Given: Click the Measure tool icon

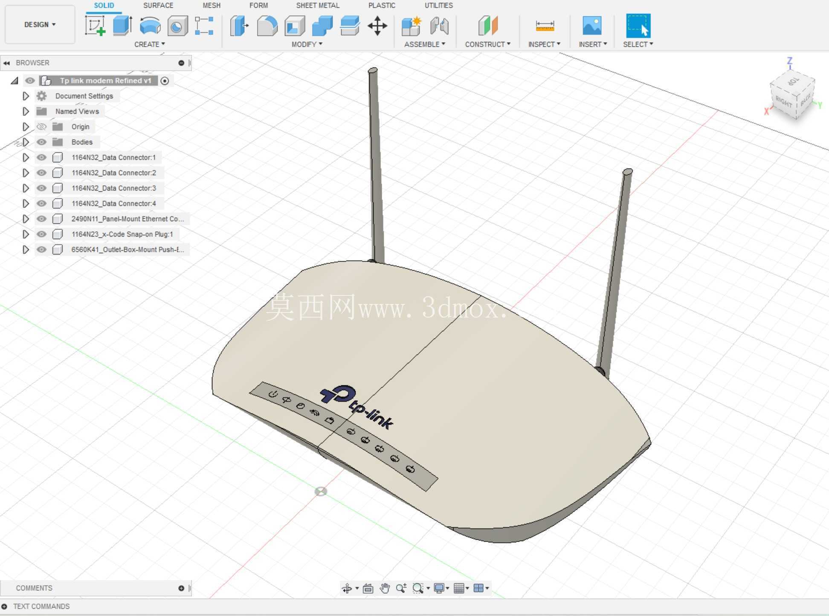Looking at the screenshot, I should coord(545,26).
